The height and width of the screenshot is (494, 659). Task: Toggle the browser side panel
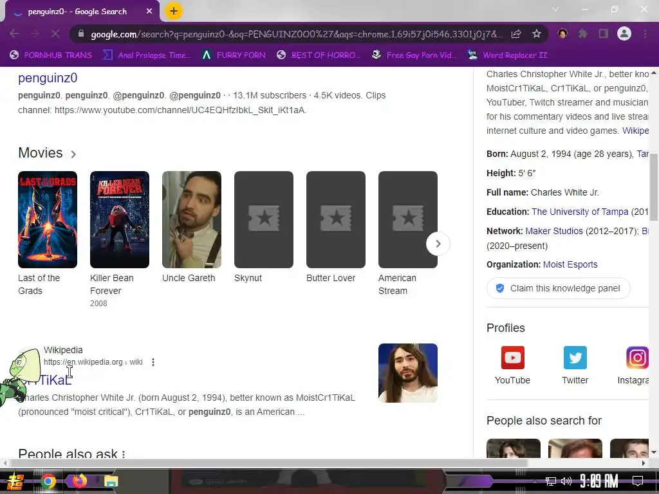[x=604, y=33]
